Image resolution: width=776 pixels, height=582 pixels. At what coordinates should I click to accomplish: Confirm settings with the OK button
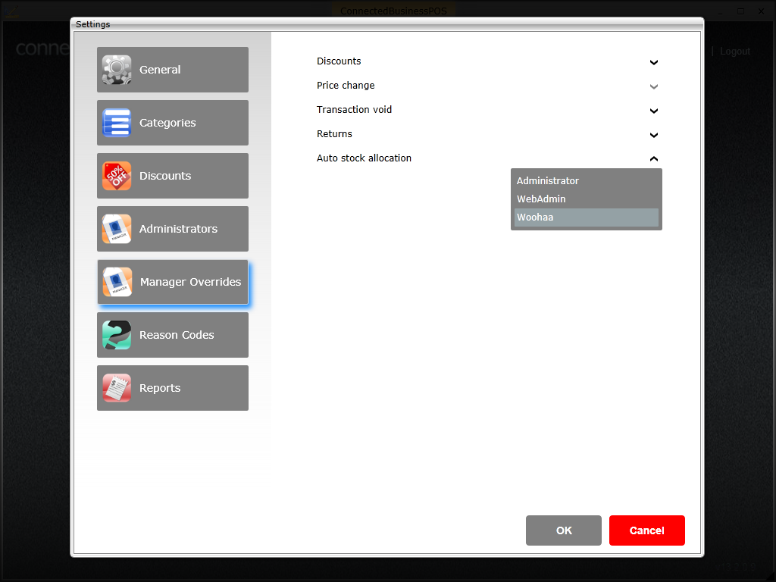[x=564, y=530]
